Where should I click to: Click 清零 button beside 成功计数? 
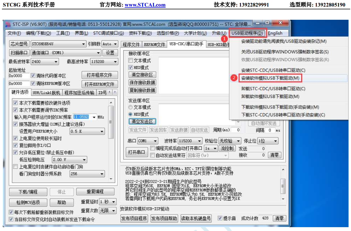point(279,218)
